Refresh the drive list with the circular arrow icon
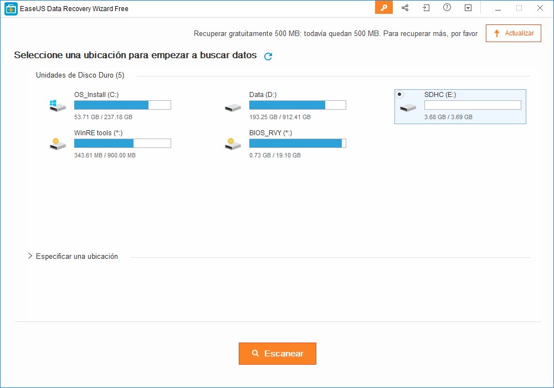554x388 pixels. pos(268,56)
